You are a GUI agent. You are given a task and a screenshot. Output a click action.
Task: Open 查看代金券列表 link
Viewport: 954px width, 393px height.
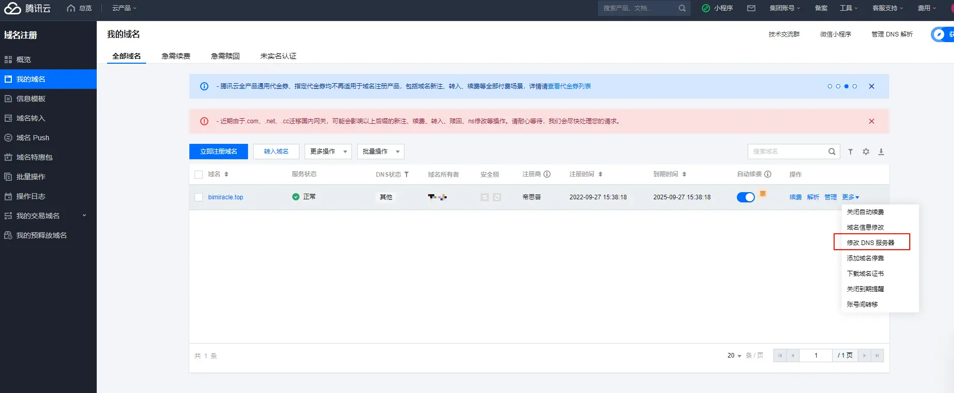click(x=569, y=86)
